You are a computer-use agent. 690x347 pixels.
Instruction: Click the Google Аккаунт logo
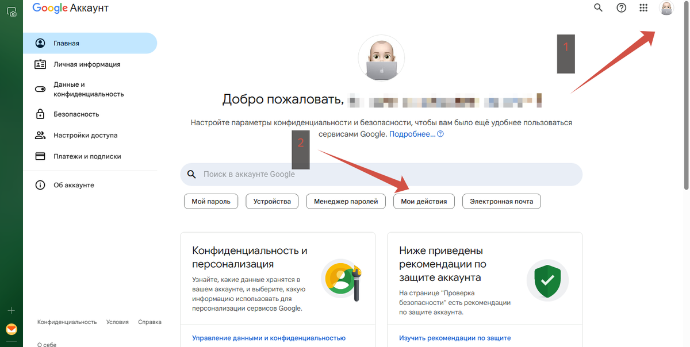point(70,8)
